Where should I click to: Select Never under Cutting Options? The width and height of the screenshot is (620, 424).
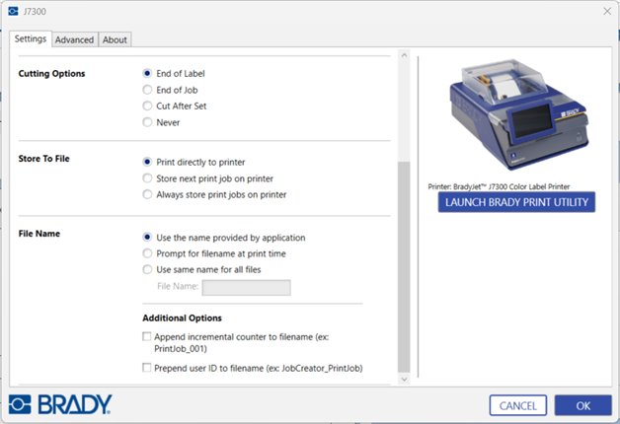click(x=148, y=122)
